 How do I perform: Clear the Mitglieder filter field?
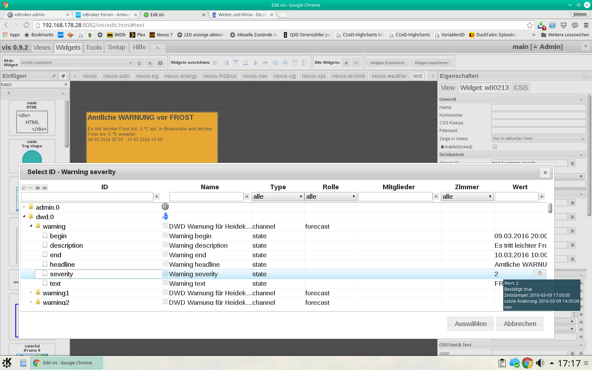click(x=436, y=197)
